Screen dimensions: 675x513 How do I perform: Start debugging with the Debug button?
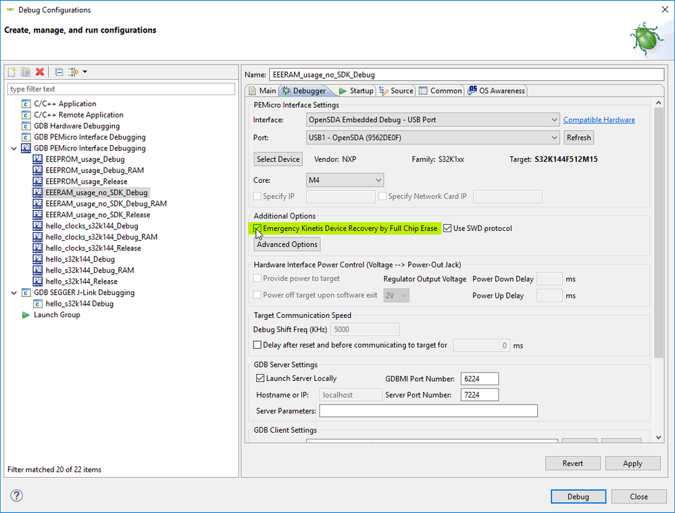pos(578,496)
